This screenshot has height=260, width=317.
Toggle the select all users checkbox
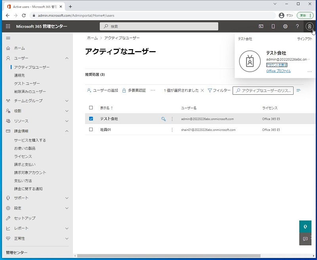pos(91,107)
